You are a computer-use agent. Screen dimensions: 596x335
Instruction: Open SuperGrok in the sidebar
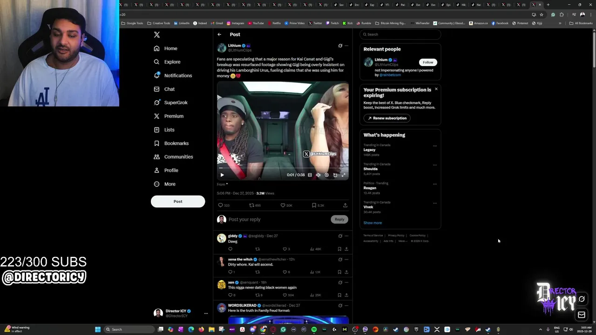(170, 102)
